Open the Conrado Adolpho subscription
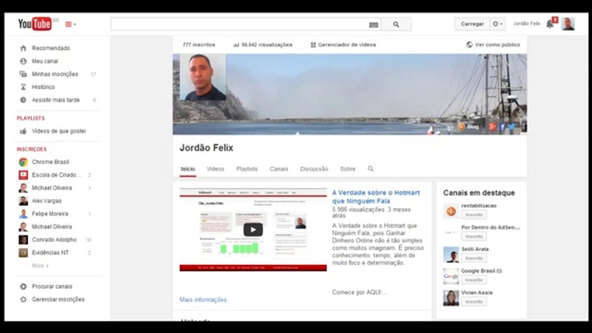The width and height of the screenshot is (592, 333). 54,240
